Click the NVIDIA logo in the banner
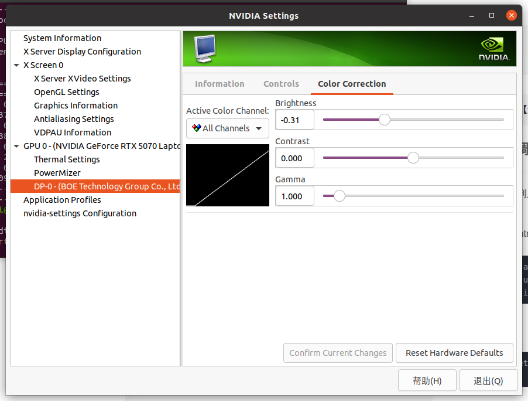The height and width of the screenshot is (401, 528). tap(494, 49)
